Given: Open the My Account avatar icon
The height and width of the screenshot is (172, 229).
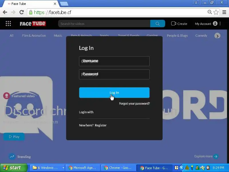Looking at the screenshot, I should pyautogui.click(x=215, y=24).
